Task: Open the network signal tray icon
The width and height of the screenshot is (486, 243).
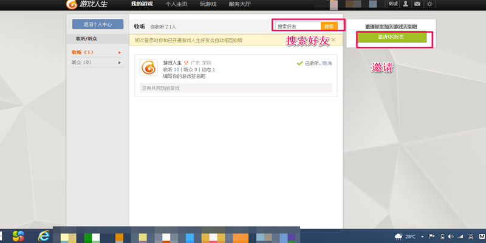Action: point(460,236)
